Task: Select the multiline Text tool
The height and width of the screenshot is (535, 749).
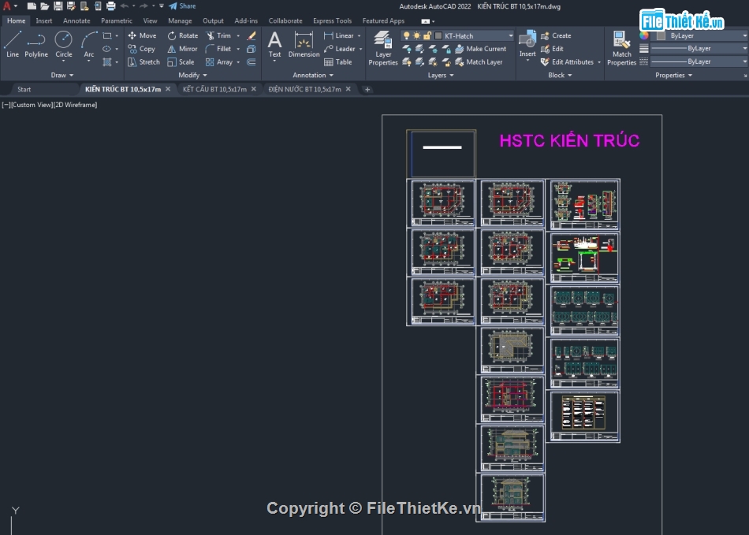Action: point(274,45)
